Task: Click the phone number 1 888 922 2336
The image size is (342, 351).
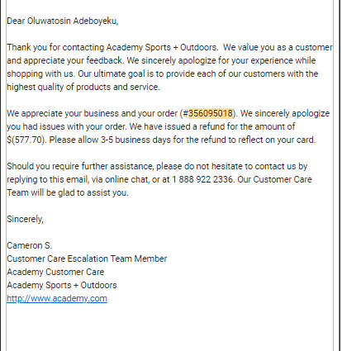Action: (x=202, y=179)
